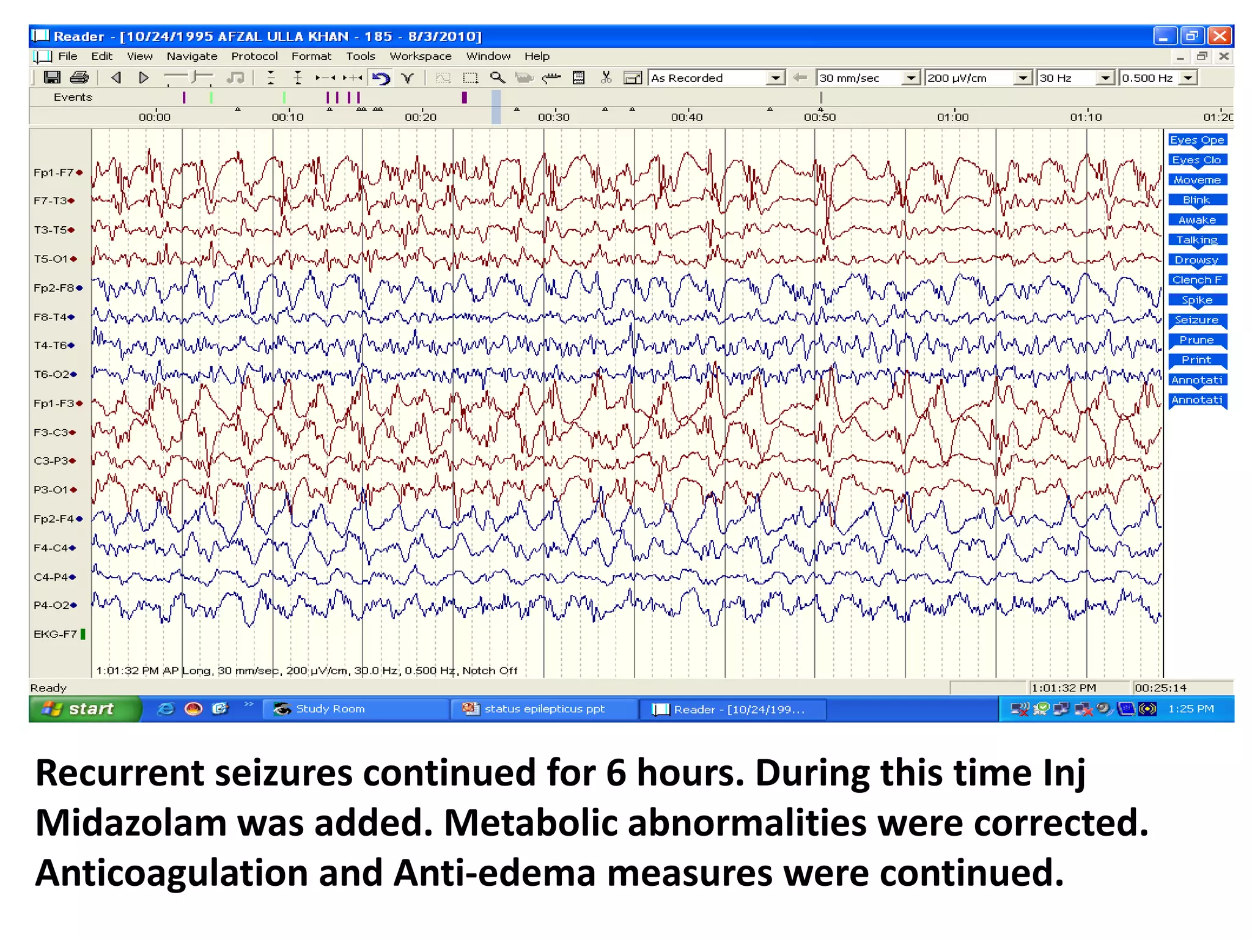Click the greyed music note icon

point(235,78)
